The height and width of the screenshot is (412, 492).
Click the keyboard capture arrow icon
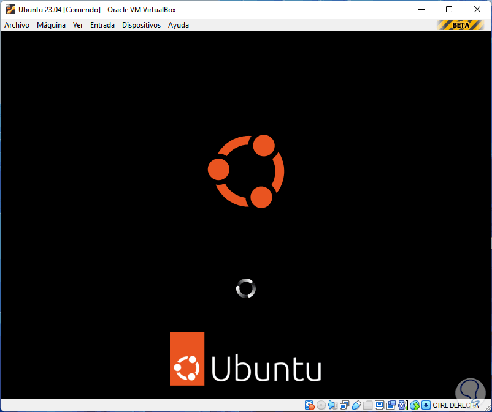click(x=426, y=405)
